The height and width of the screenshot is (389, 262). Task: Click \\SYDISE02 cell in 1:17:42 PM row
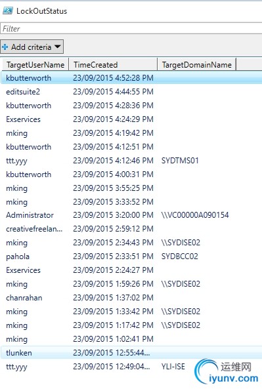181,325
